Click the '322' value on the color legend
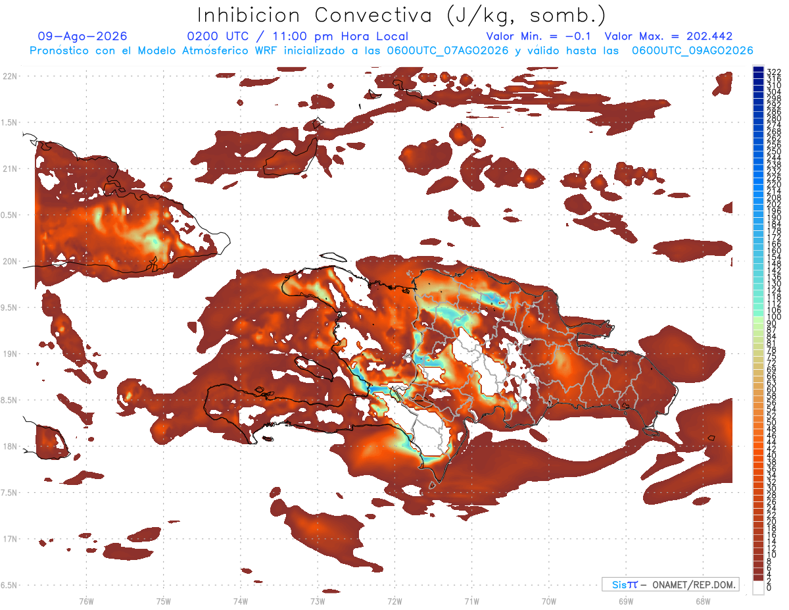This screenshot has width=789, height=610. point(773,72)
